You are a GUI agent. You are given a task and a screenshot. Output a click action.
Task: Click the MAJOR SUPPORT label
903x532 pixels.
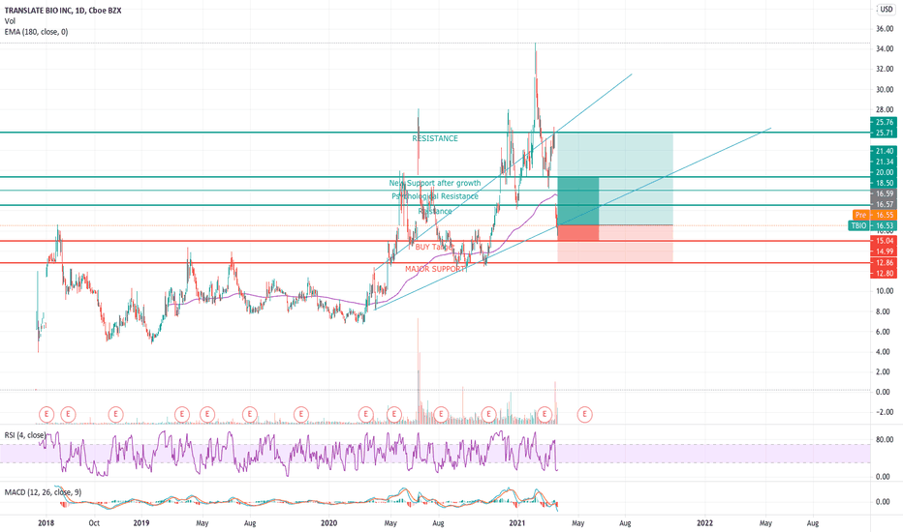point(435,269)
